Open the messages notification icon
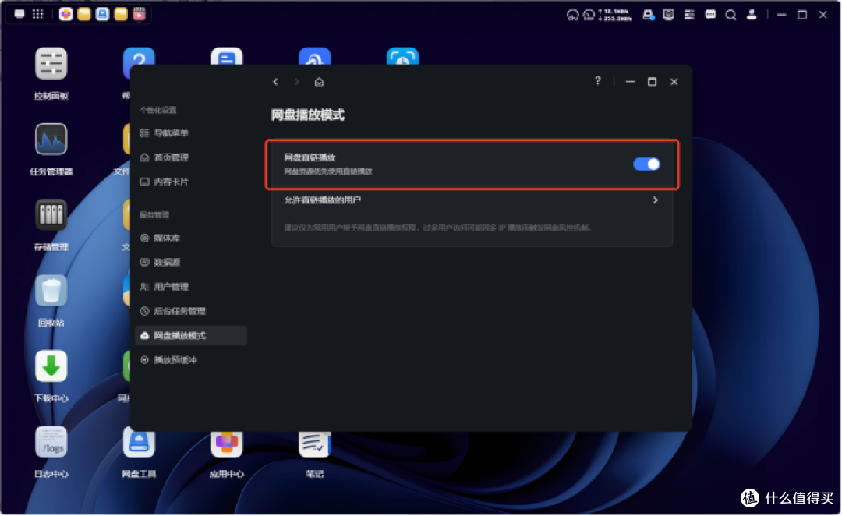 710,15
